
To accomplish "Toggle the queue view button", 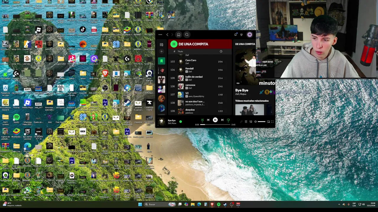I will point(246,122).
